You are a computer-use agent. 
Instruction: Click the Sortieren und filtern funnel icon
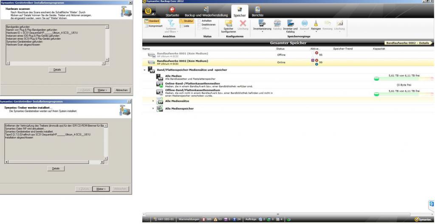[171, 23]
